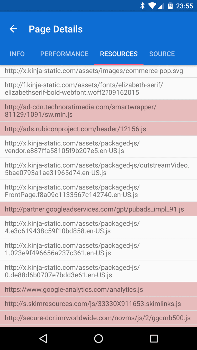Open the commerce-pop.svg resource URL

click(94, 71)
